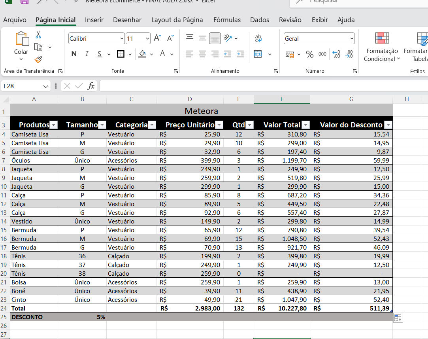Toggle bottom vertical alignment
428x339 pixels.
coord(215,38)
